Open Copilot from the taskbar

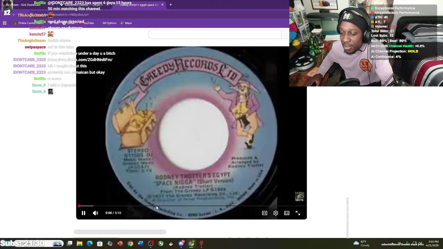click(110, 244)
